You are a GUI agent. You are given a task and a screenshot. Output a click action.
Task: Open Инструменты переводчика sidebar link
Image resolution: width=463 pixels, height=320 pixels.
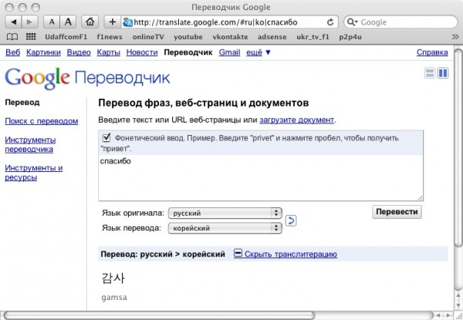click(30, 144)
